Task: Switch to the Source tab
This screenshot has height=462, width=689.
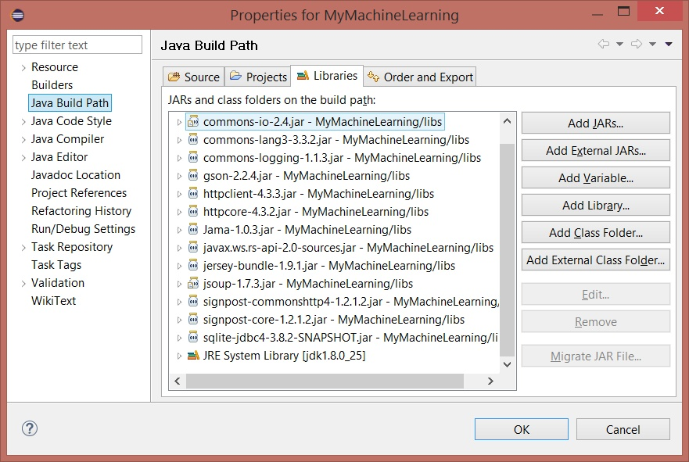Action: coord(194,77)
